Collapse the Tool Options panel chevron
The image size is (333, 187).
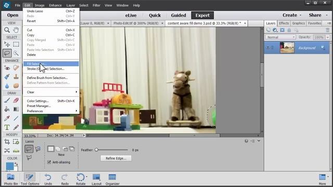[259, 141]
